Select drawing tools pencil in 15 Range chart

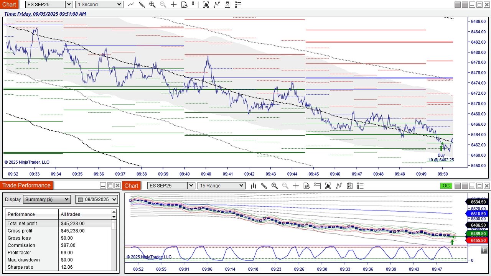point(264,186)
